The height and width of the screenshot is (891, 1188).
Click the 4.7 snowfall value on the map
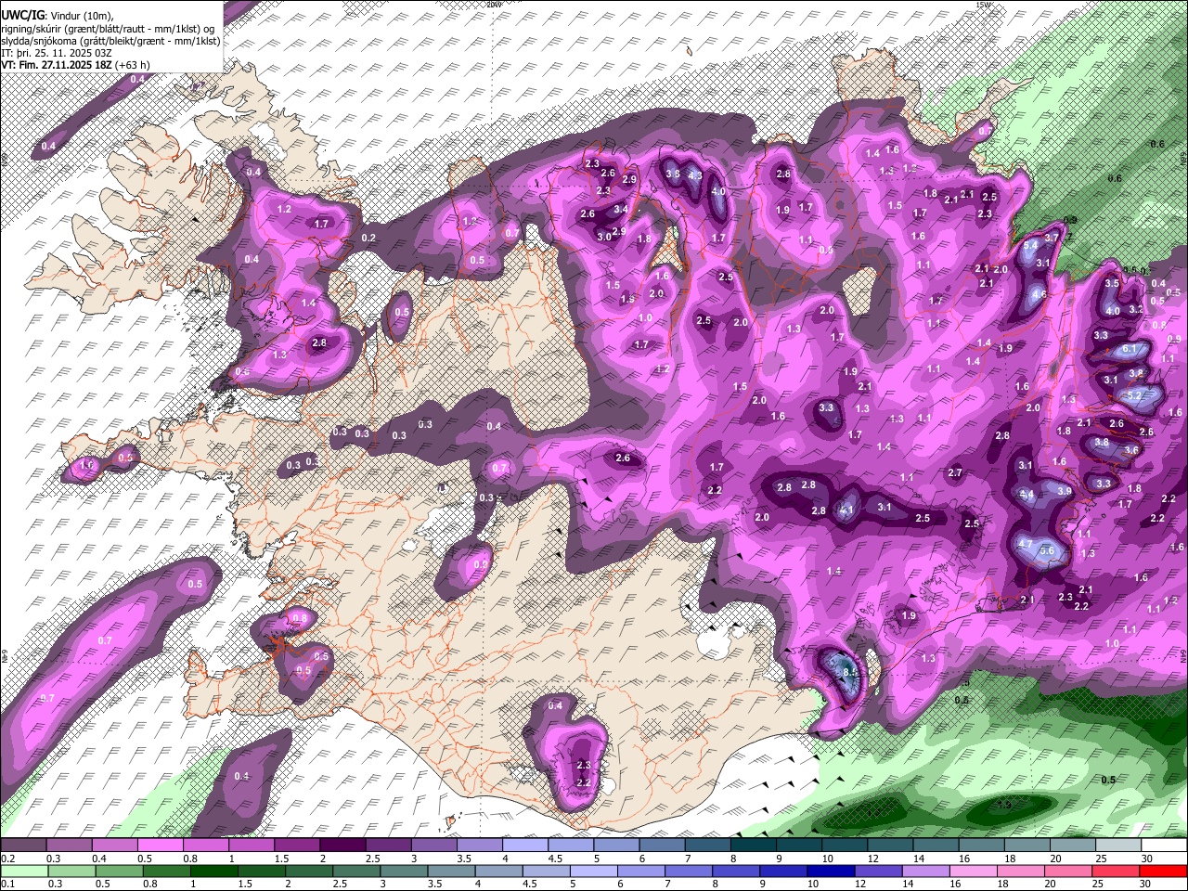(1026, 544)
